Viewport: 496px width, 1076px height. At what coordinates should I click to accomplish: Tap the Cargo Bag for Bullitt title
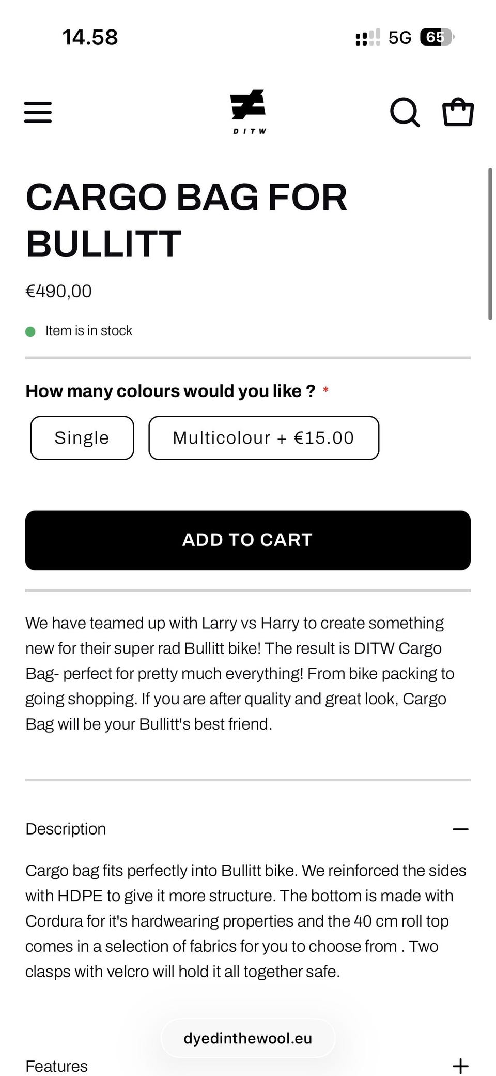click(x=186, y=220)
